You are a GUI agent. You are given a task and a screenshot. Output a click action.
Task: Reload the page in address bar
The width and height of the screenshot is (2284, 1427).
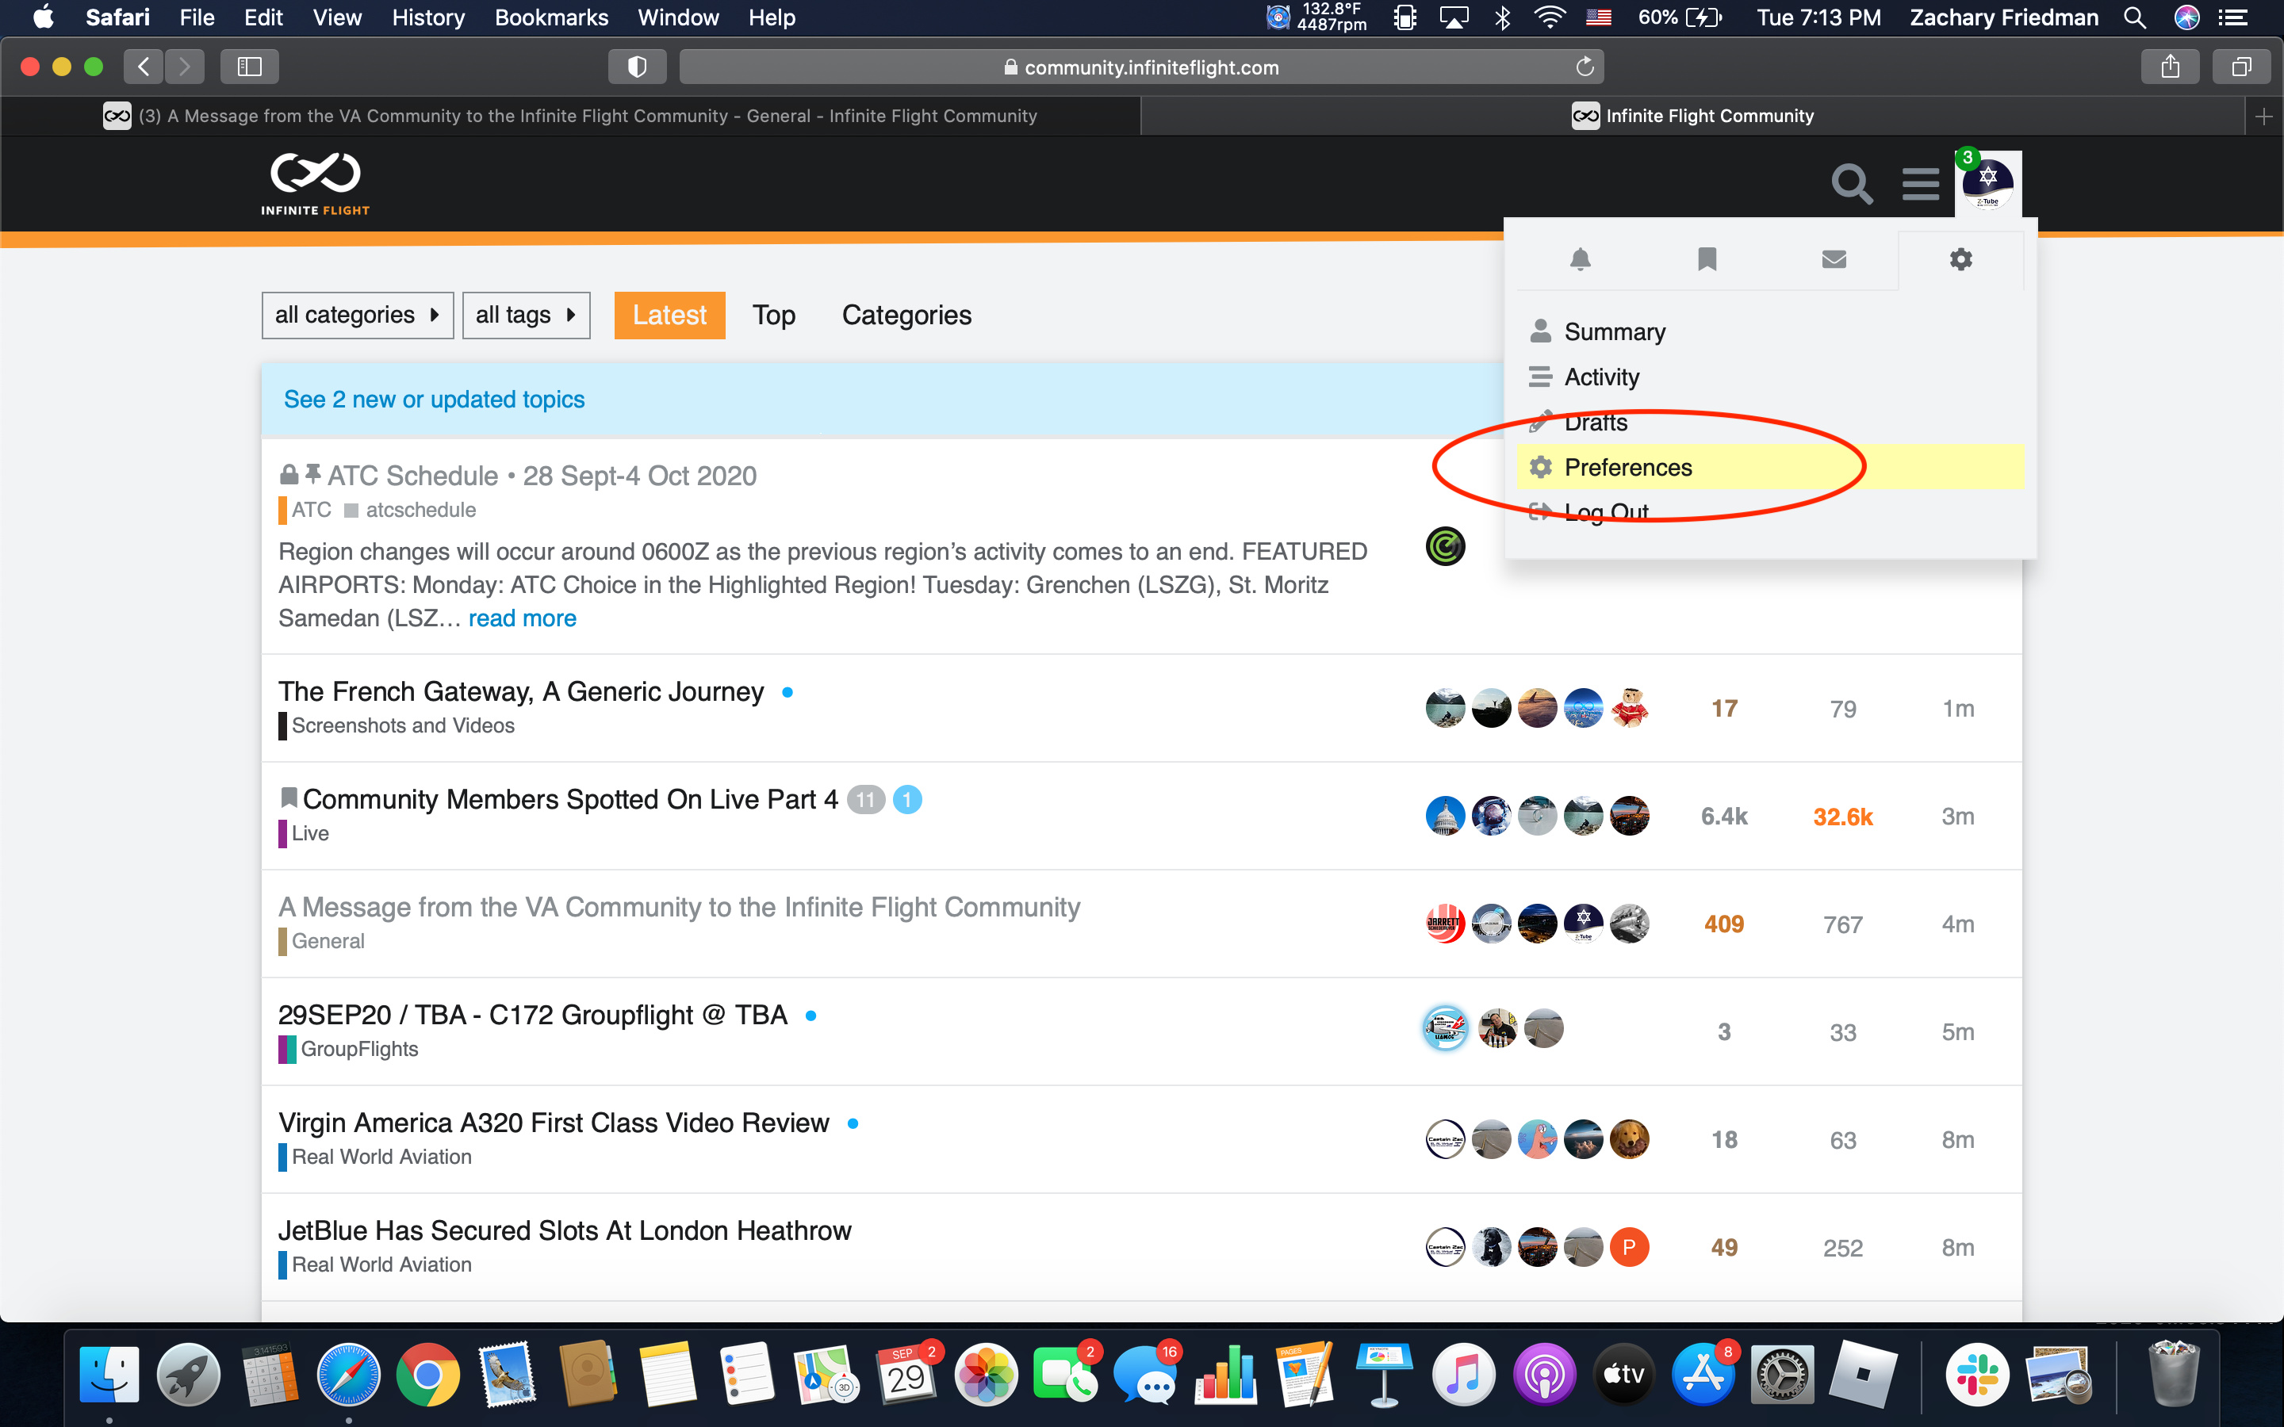1585,67
